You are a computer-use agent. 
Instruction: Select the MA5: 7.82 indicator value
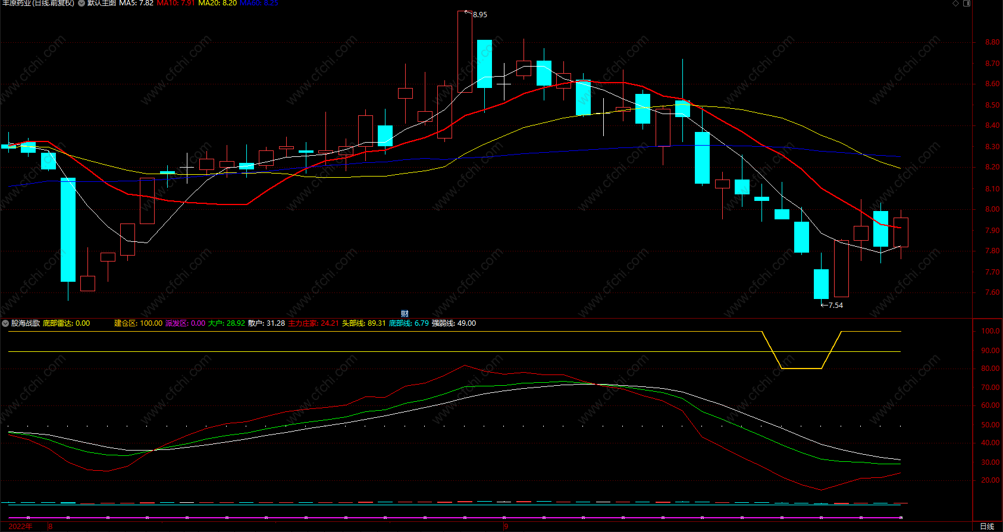coord(136,3)
